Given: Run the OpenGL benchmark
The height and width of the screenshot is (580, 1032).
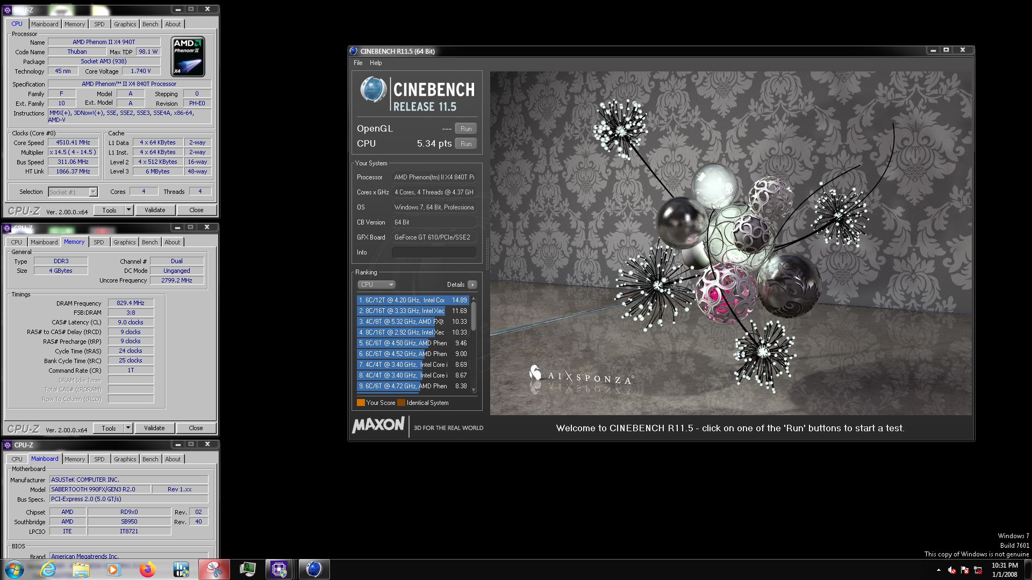Looking at the screenshot, I should click(466, 129).
